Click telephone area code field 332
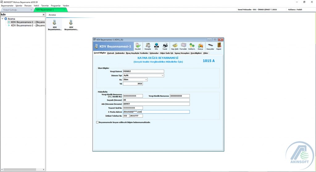This screenshot has height=172, width=316. 126,116
